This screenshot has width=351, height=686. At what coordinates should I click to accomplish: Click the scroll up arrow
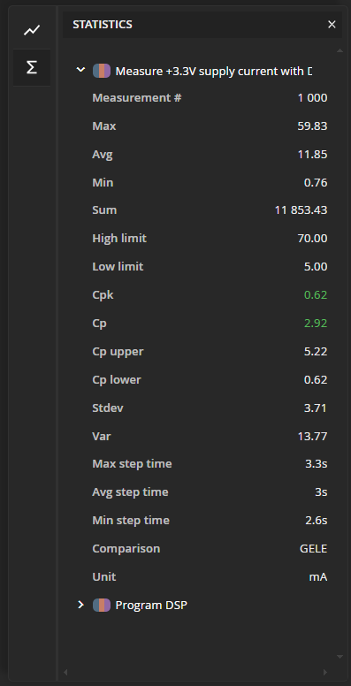340,50
